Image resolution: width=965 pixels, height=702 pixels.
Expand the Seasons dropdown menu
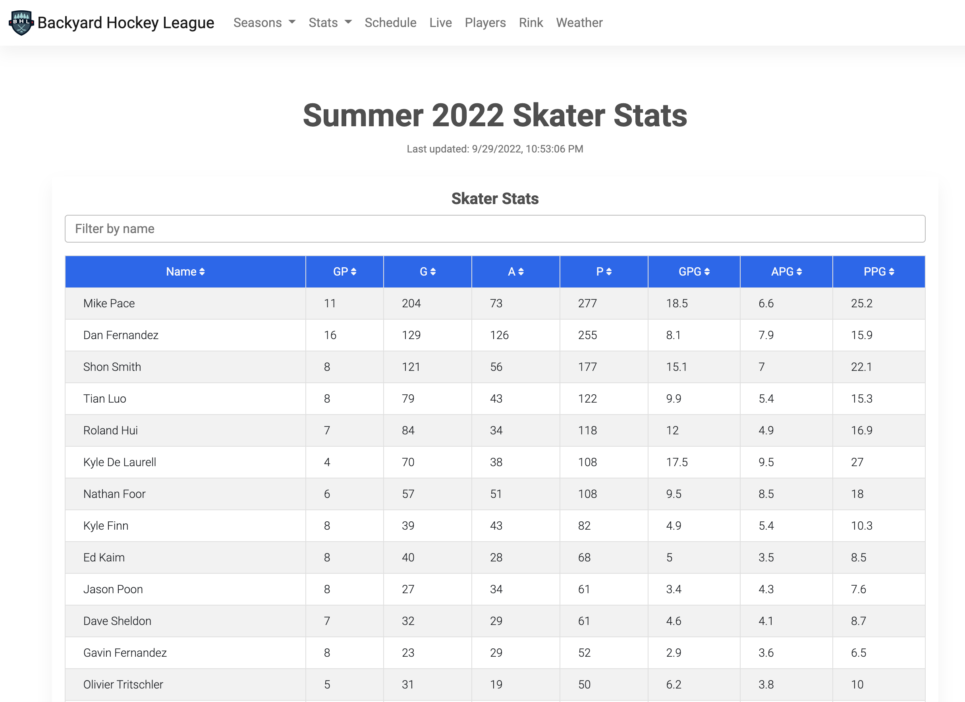click(264, 23)
